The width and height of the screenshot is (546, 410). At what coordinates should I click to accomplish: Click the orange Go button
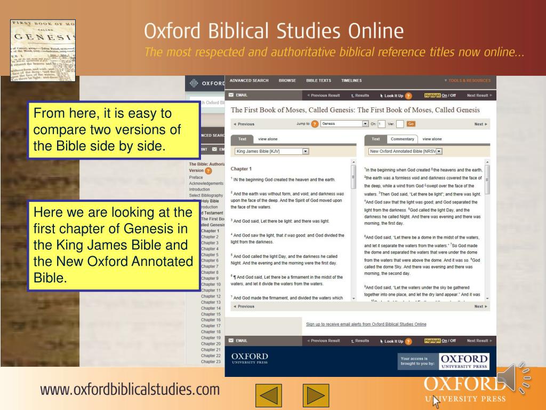tap(411, 124)
